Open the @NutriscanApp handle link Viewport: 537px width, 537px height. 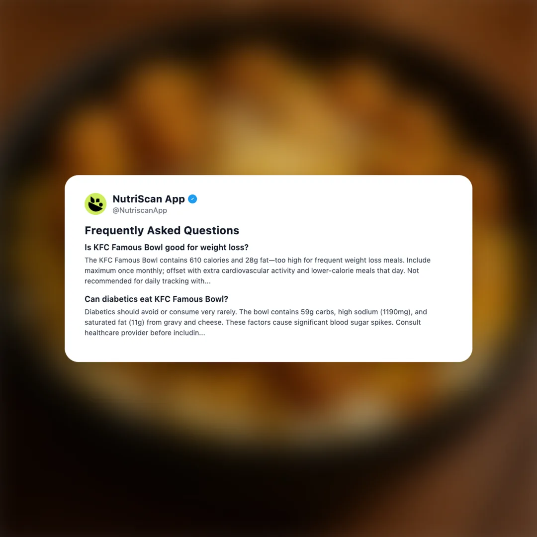point(140,210)
